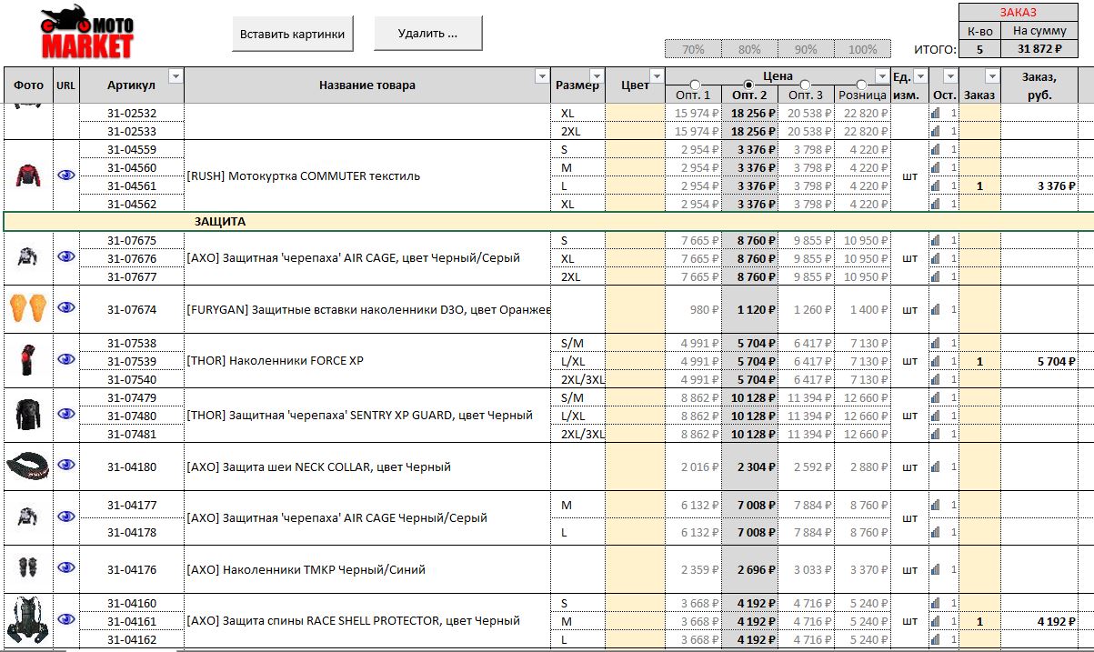Open eye link for AXO TMKP knee guards
1094x652 pixels.
pyautogui.click(x=65, y=568)
